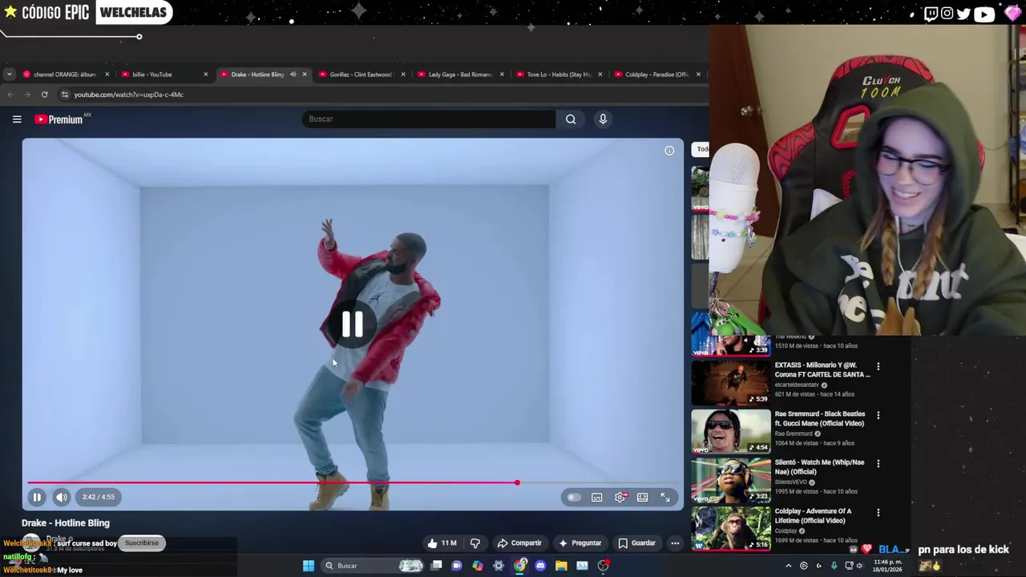The image size is (1026, 577).
Task: Click the large pause overlay in the video
Action: [353, 324]
